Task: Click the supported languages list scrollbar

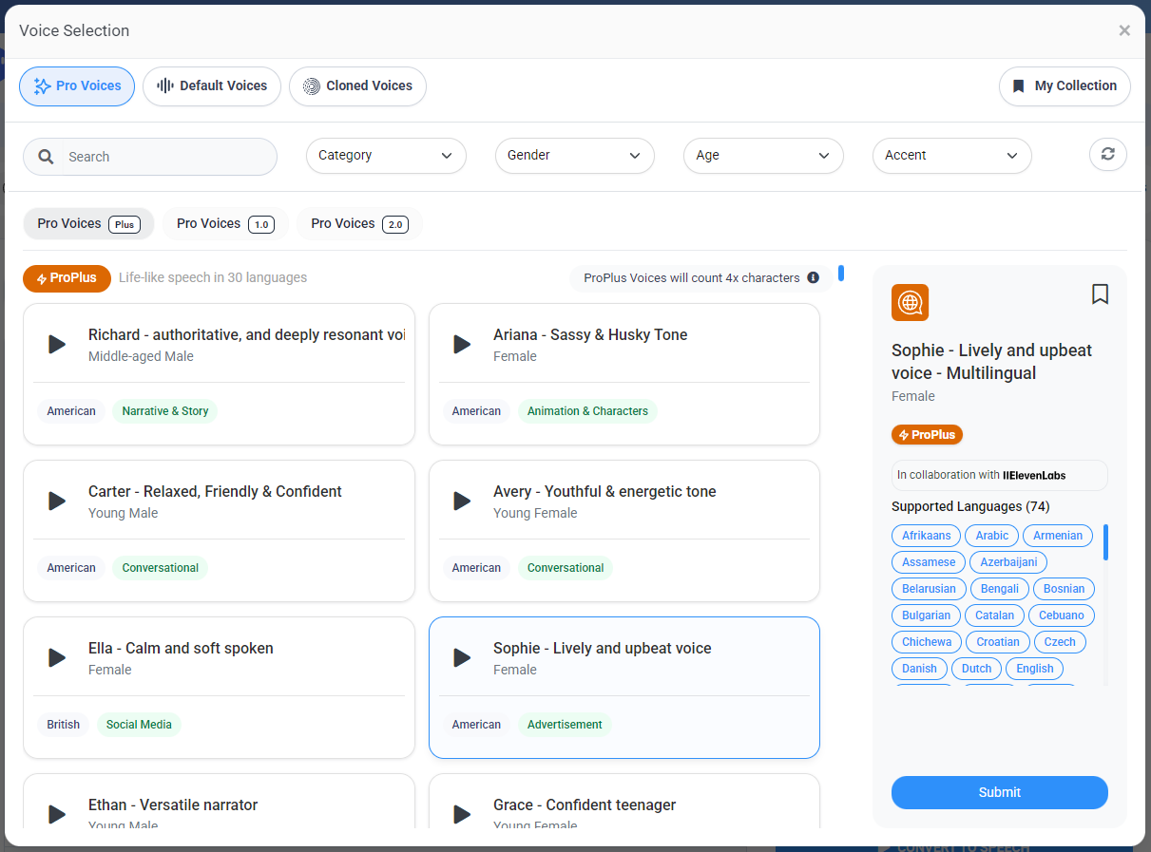Action: point(1105,542)
